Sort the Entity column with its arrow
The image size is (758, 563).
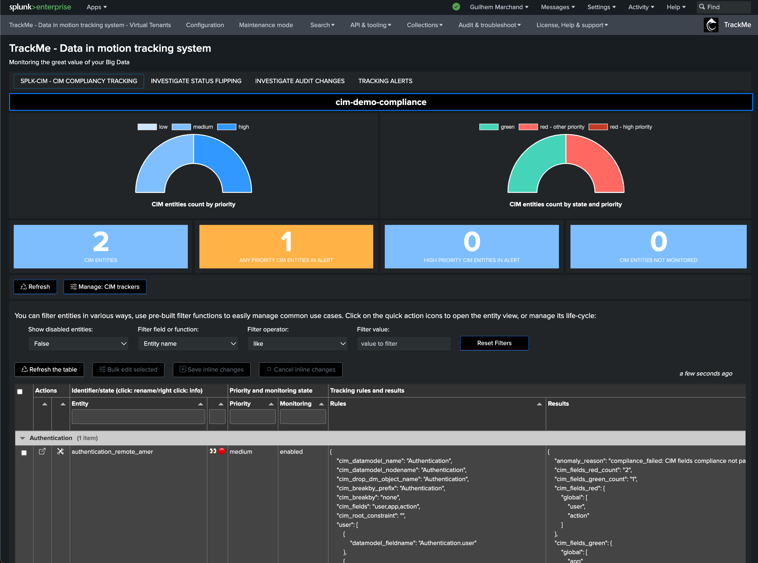[x=200, y=404]
